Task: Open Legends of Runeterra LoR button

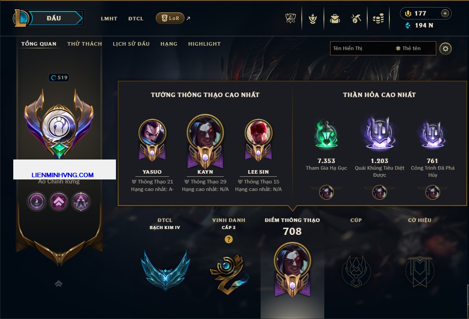Action: tap(170, 18)
